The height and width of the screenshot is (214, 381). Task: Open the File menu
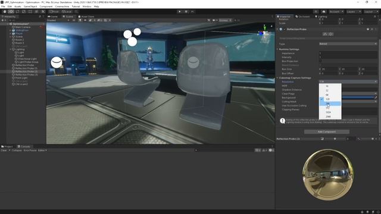click(x=3, y=7)
